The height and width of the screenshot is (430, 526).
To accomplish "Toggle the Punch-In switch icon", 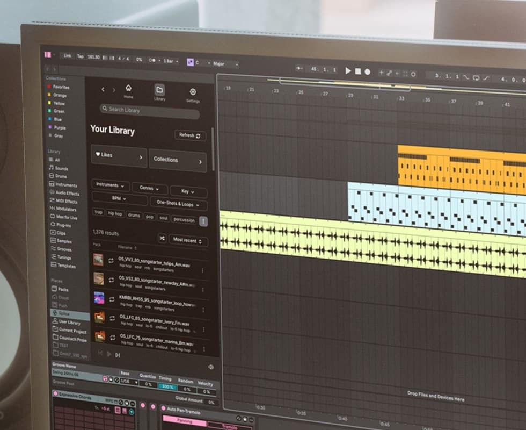I will [466, 77].
